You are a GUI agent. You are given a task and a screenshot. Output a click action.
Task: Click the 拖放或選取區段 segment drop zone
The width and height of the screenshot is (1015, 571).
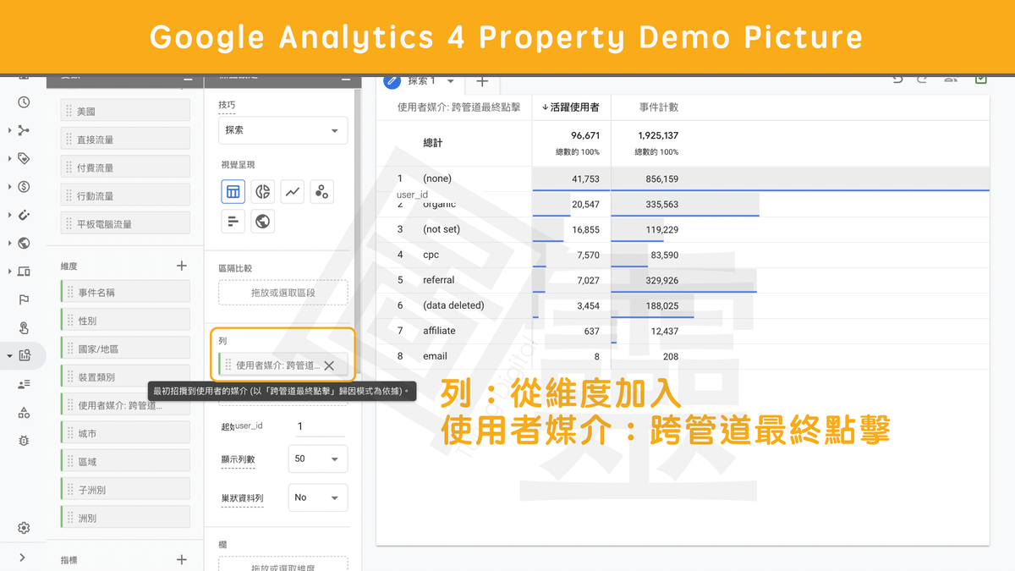(283, 293)
